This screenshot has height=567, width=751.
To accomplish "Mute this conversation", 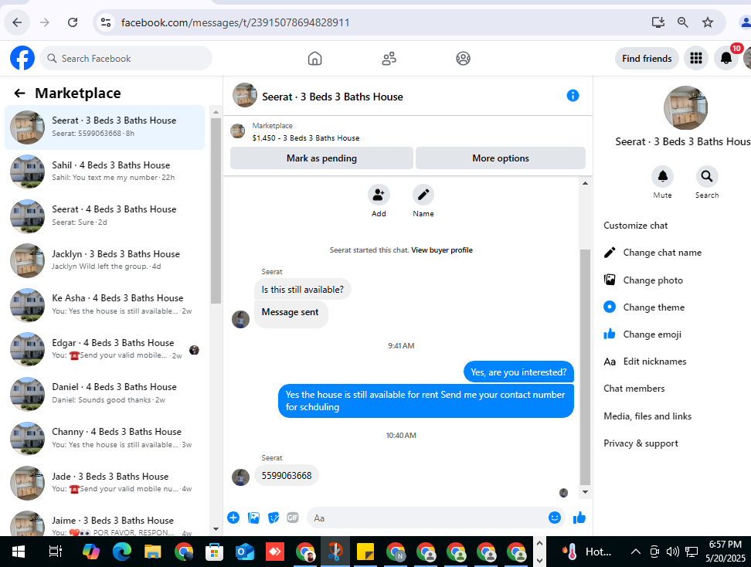I will 662,177.
